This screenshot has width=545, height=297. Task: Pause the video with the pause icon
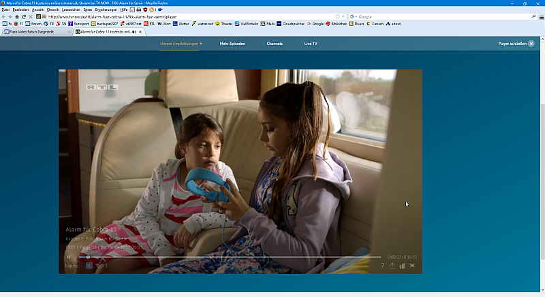pyautogui.click(x=69, y=257)
